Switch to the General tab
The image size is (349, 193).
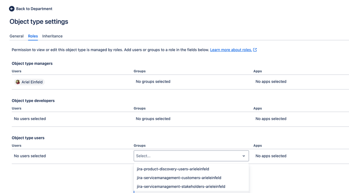(16, 36)
